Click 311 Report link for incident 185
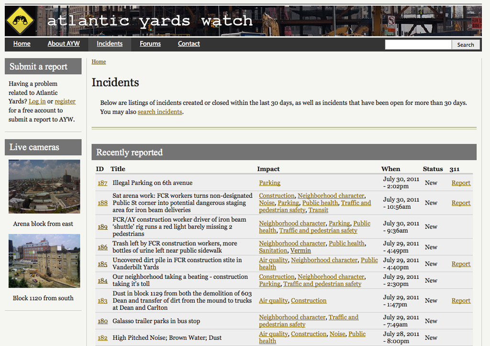Viewport: 490px width, 346px height. (461, 264)
